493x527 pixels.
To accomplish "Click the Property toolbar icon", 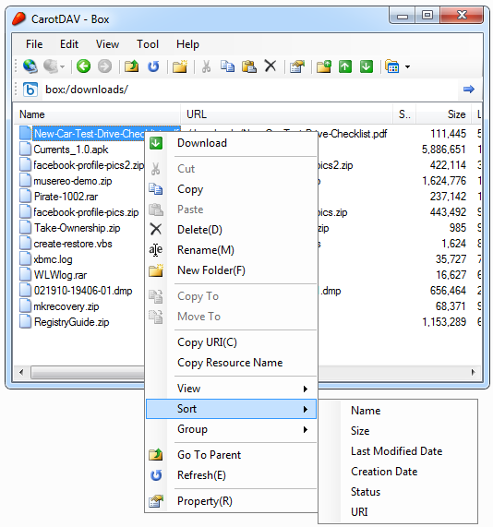I will coord(297,66).
